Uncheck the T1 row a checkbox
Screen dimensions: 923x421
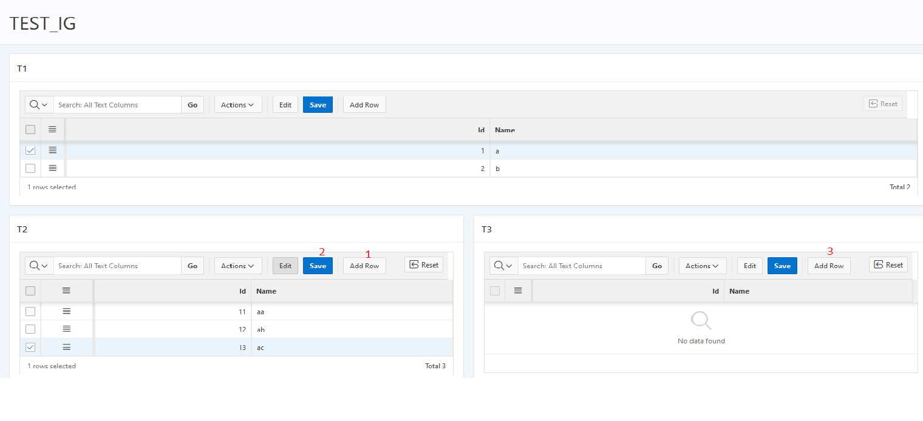30,150
